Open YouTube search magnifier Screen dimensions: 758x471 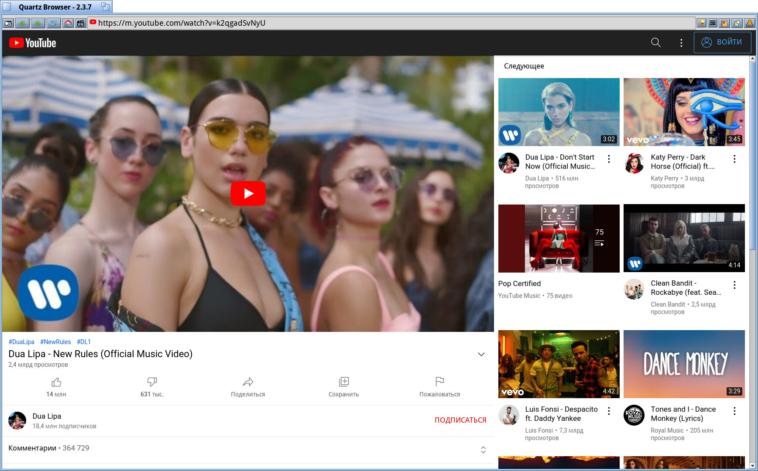[656, 42]
